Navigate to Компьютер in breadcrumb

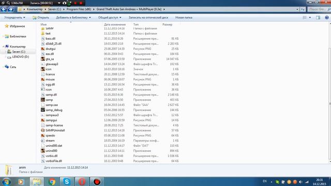35,9
